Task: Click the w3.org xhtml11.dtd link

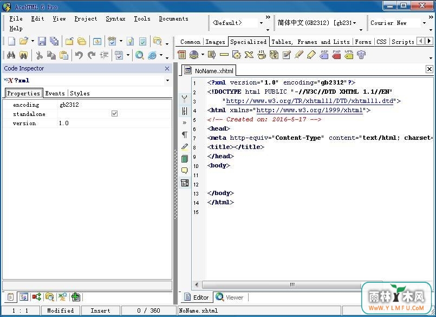Action: [310, 101]
